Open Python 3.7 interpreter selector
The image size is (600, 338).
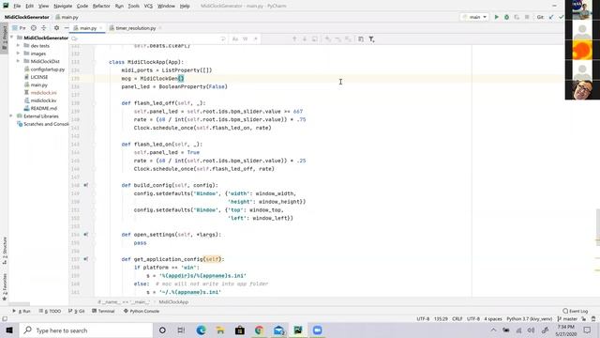click(529, 319)
